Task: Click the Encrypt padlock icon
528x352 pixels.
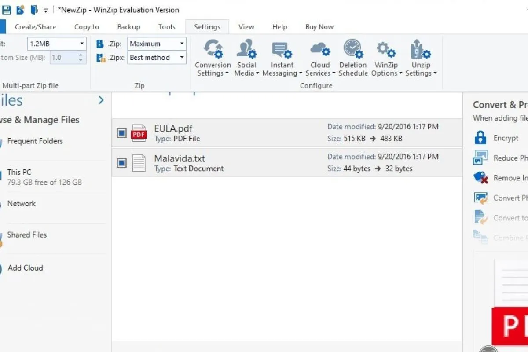Action: (480, 138)
